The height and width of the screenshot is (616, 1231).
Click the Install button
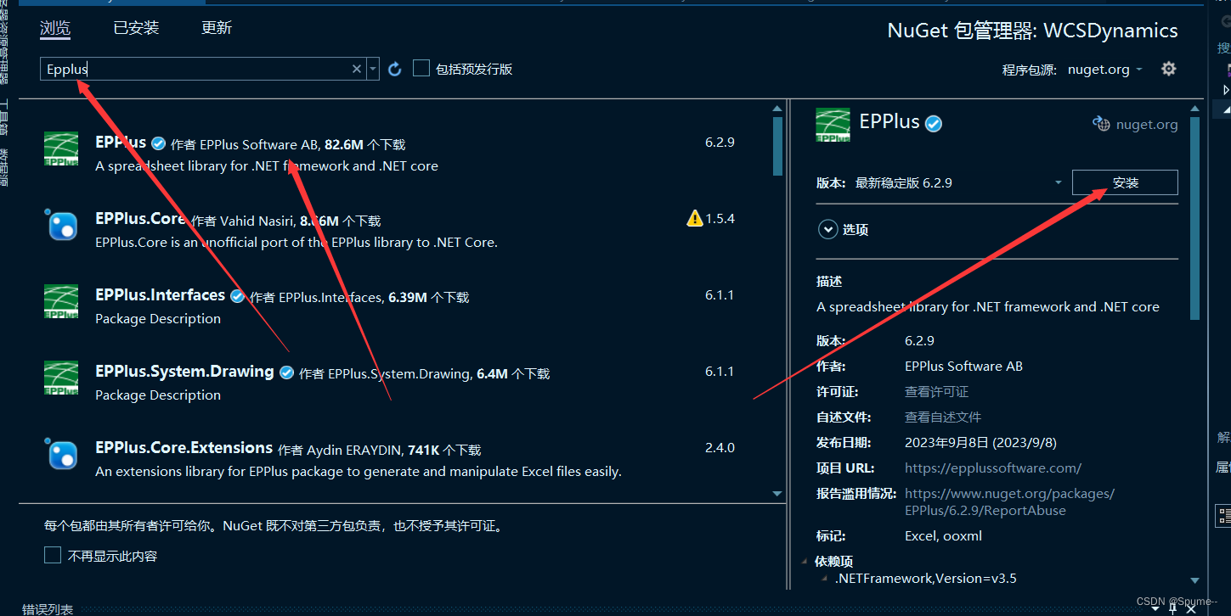pos(1125,182)
